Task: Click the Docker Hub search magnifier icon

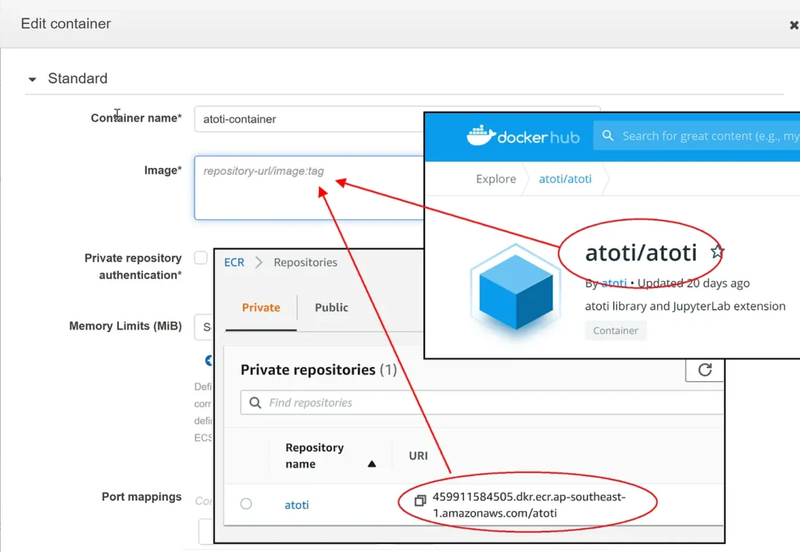Action: [x=608, y=136]
